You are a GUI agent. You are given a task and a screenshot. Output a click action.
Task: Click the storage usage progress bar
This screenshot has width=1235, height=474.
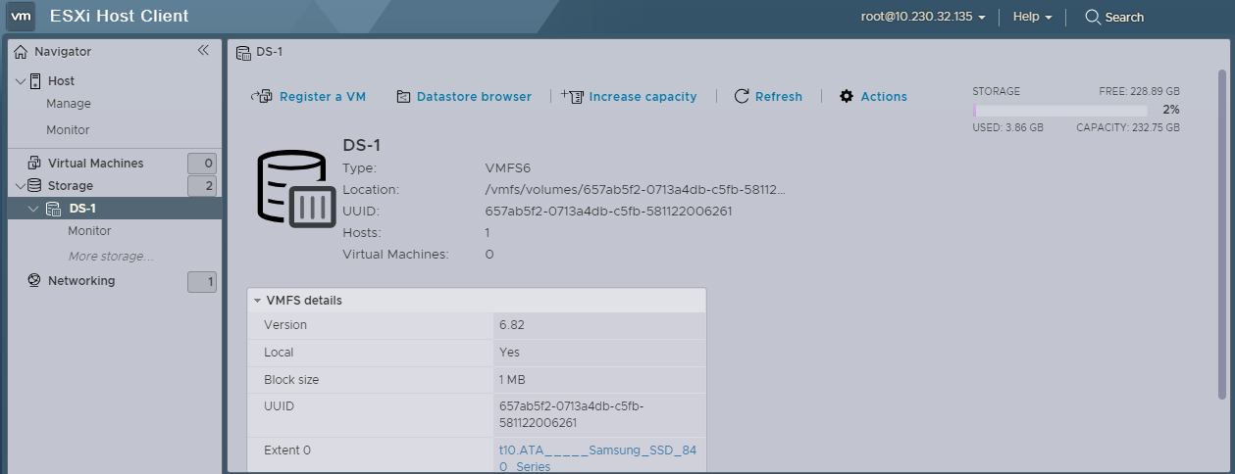[x=1059, y=110]
